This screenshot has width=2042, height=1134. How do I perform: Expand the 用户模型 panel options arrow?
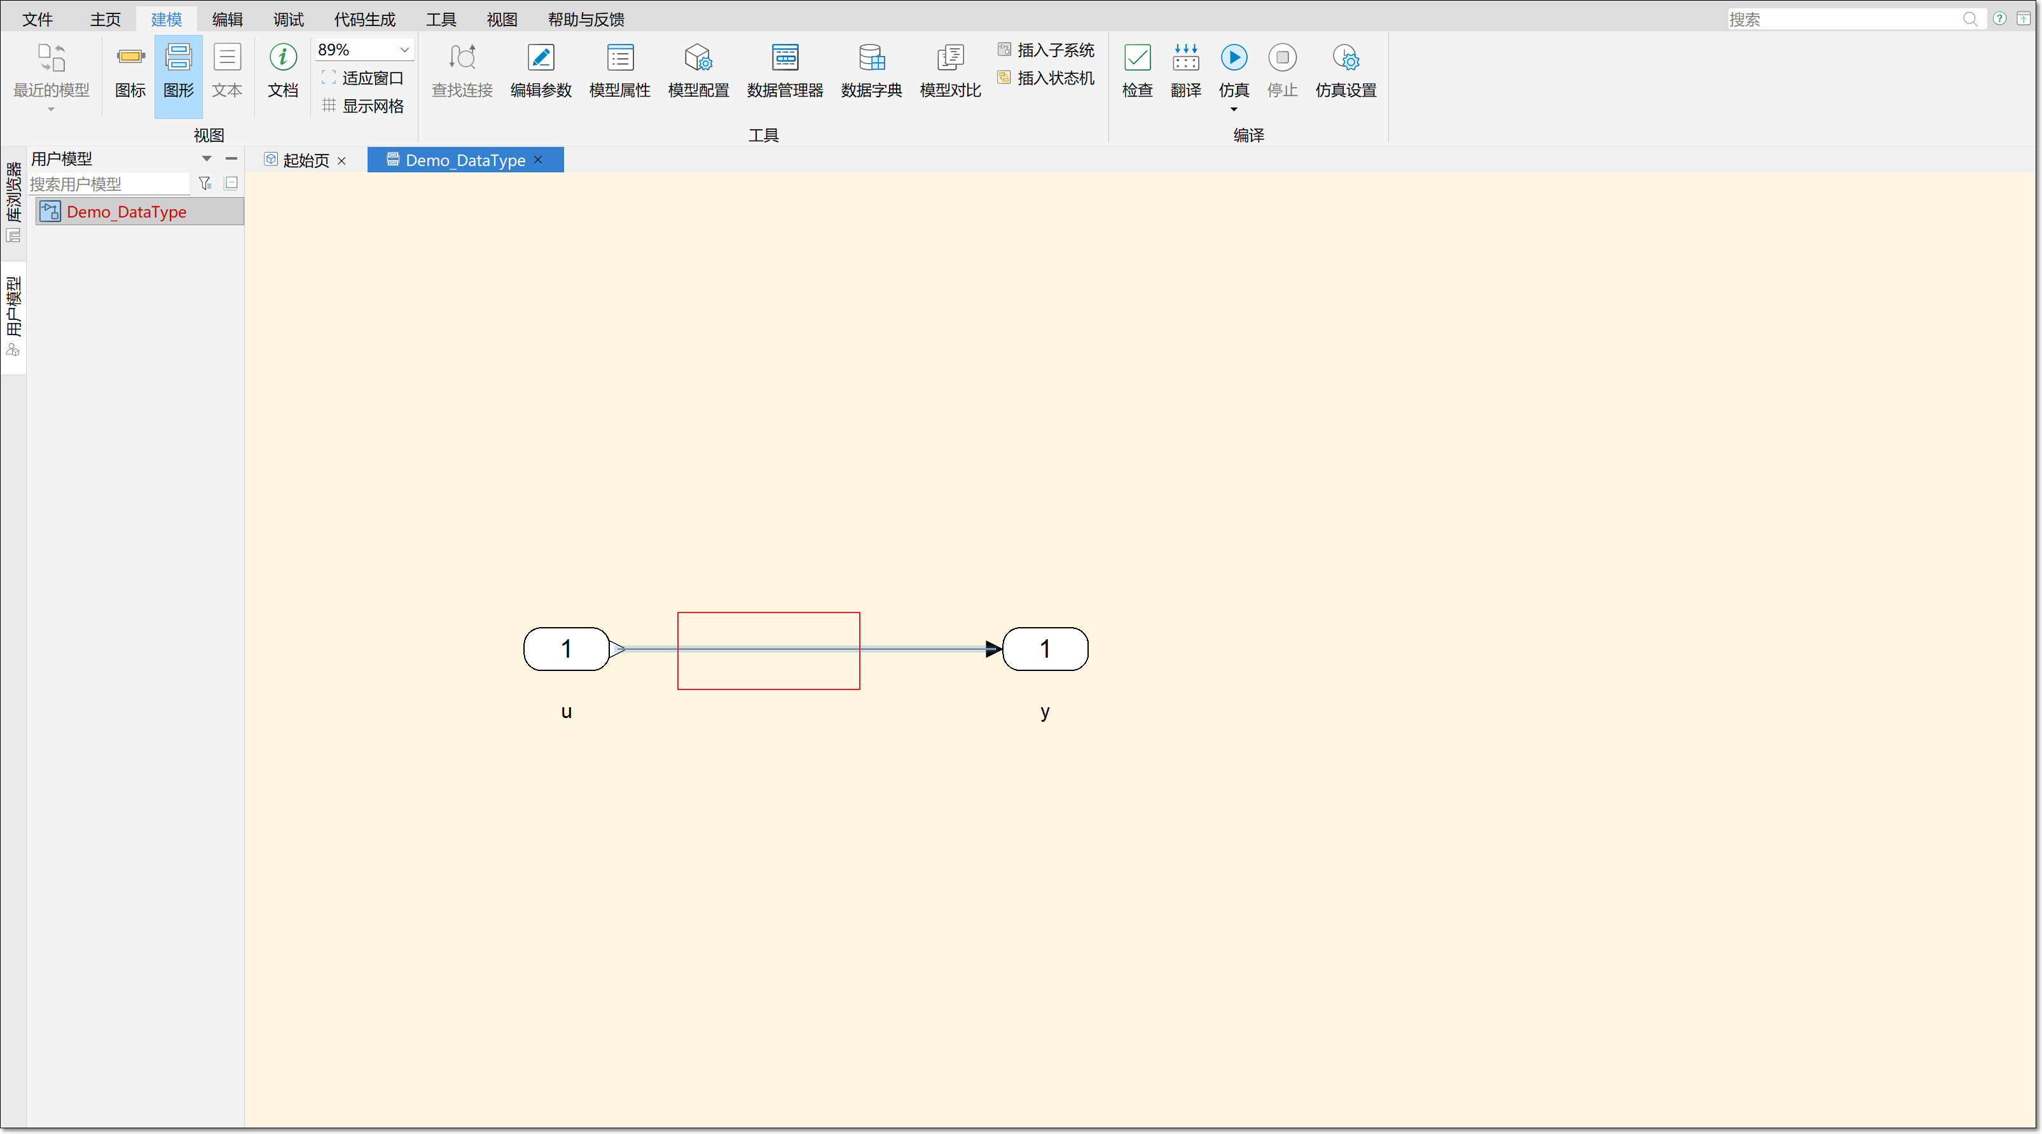(x=206, y=158)
